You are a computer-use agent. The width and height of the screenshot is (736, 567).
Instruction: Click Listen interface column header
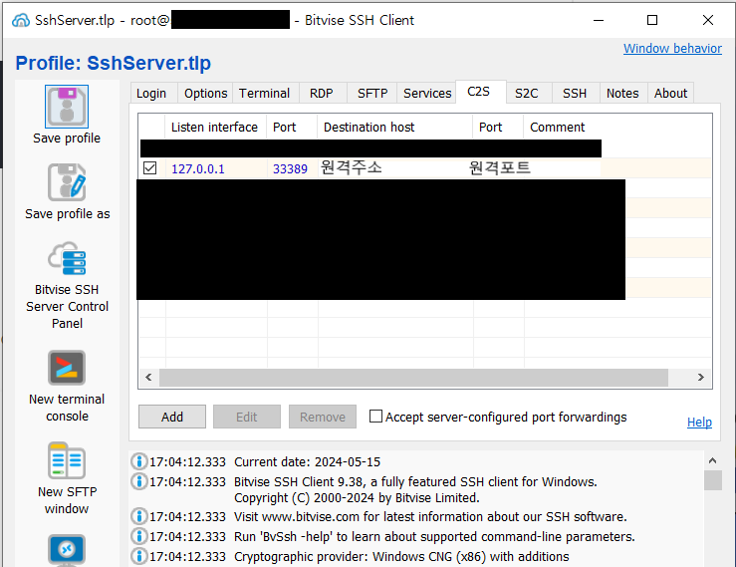coord(215,127)
